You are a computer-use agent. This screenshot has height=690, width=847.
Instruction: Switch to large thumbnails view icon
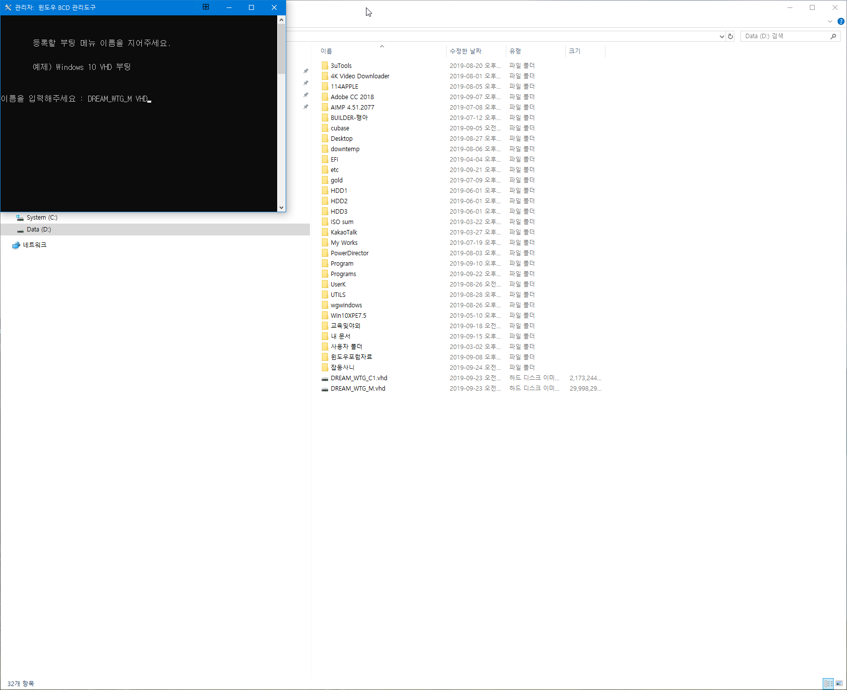click(x=839, y=684)
